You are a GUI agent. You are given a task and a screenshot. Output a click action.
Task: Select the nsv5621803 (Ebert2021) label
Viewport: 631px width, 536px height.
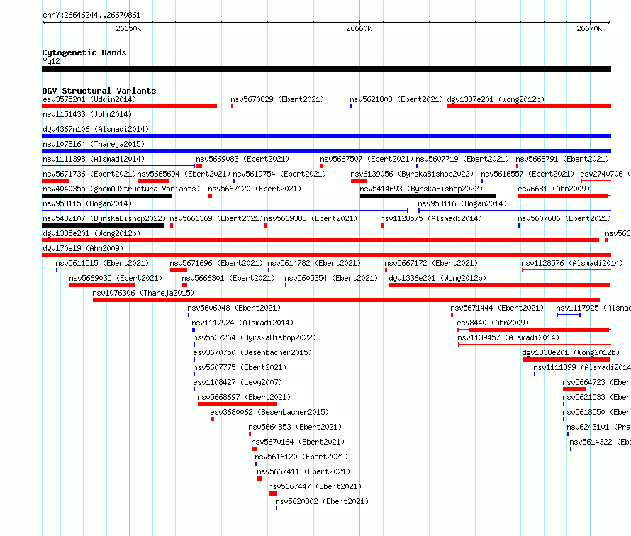396,99
